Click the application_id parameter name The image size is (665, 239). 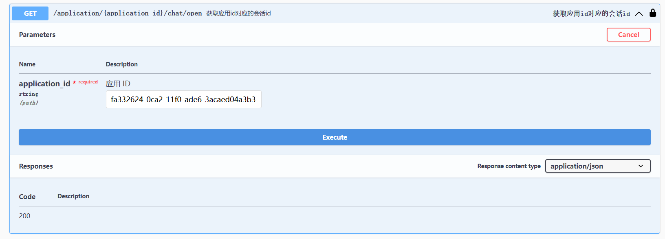tap(44, 83)
